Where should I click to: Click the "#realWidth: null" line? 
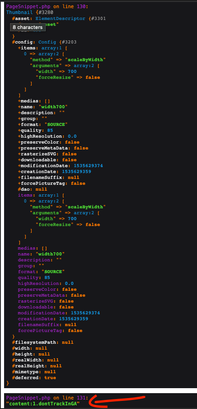[35, 360]
